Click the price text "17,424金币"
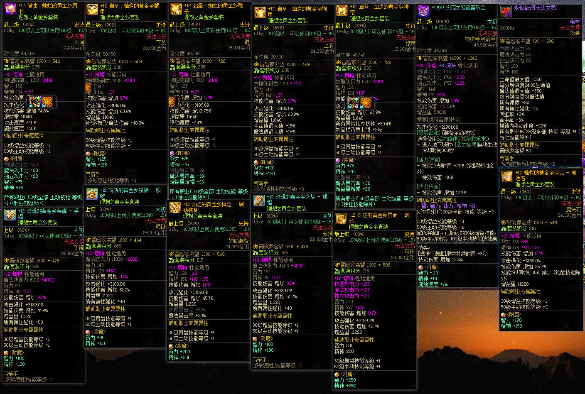585x394 pixels. click(73, 48)
